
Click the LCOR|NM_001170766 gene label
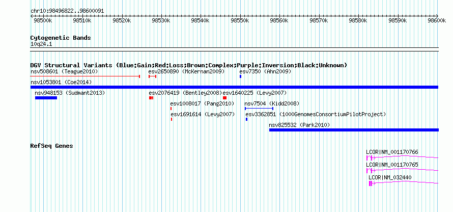point(392,152)
